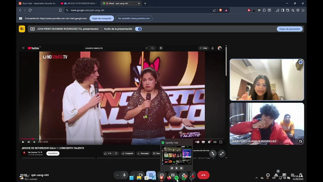323x182 pixels.
Task: Switch YouTube player to theater mode
Action: [x=215, y=142]
